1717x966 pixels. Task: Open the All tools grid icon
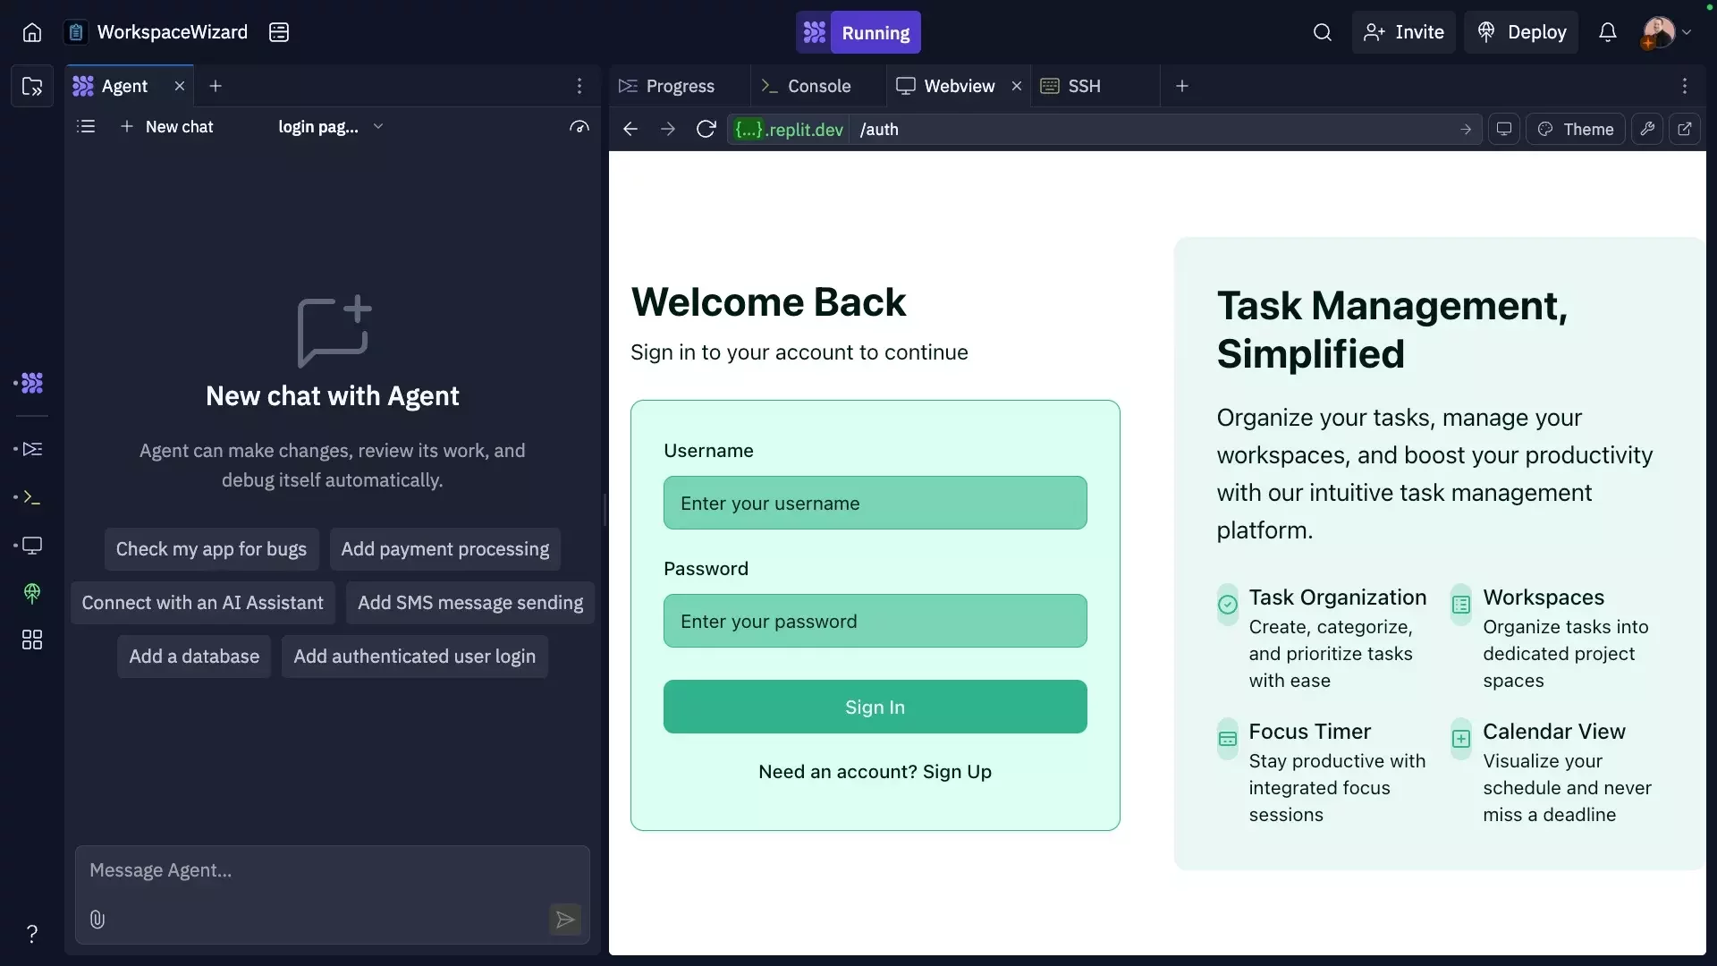[32, 640]
